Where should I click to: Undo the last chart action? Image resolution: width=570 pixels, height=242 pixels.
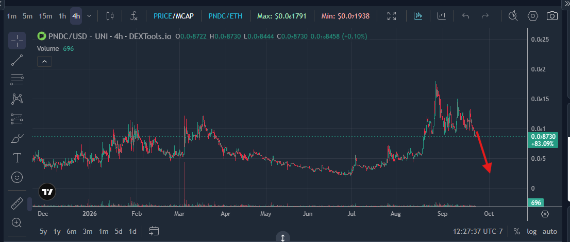[x=466, y=16]
